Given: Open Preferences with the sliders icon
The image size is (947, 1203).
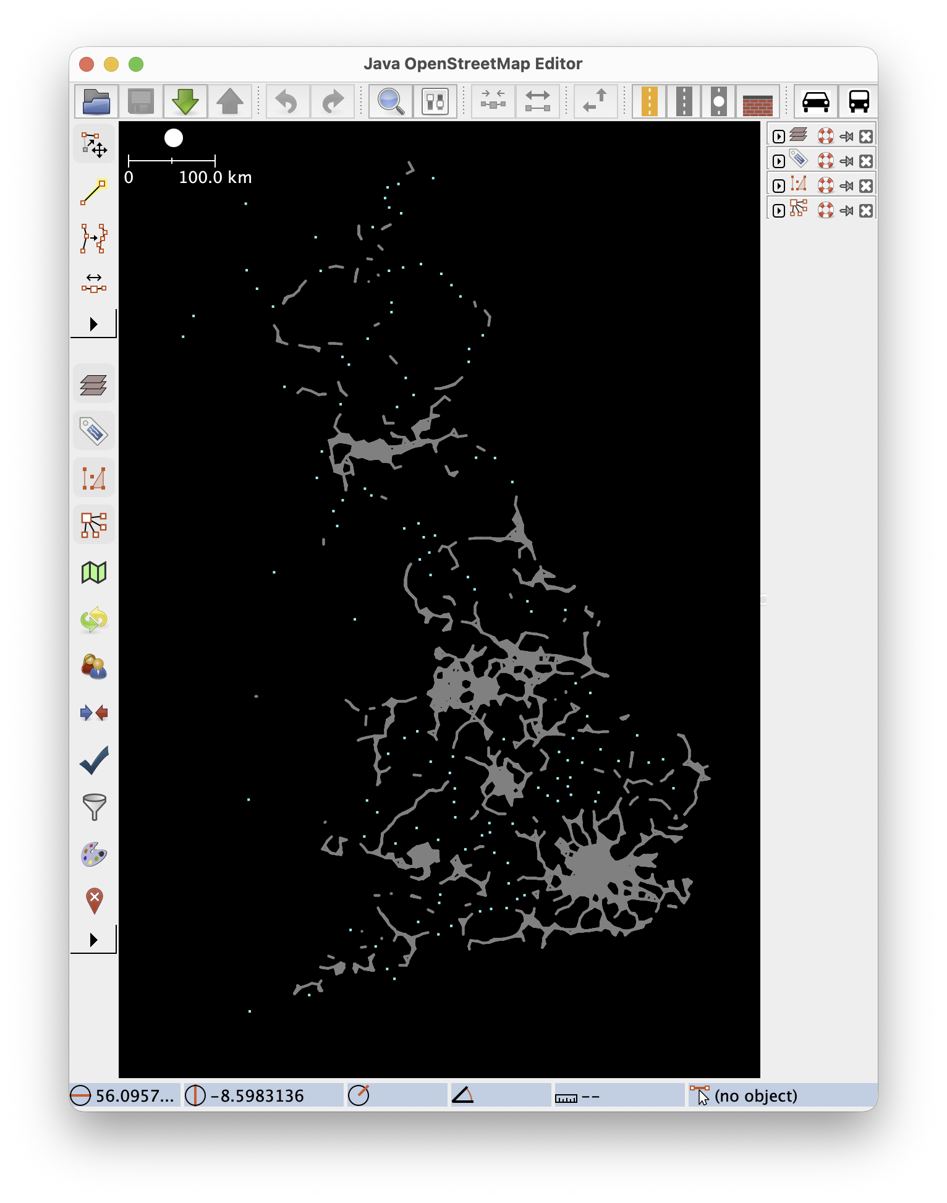Looking at the screenshot, I should click(435, 101).
